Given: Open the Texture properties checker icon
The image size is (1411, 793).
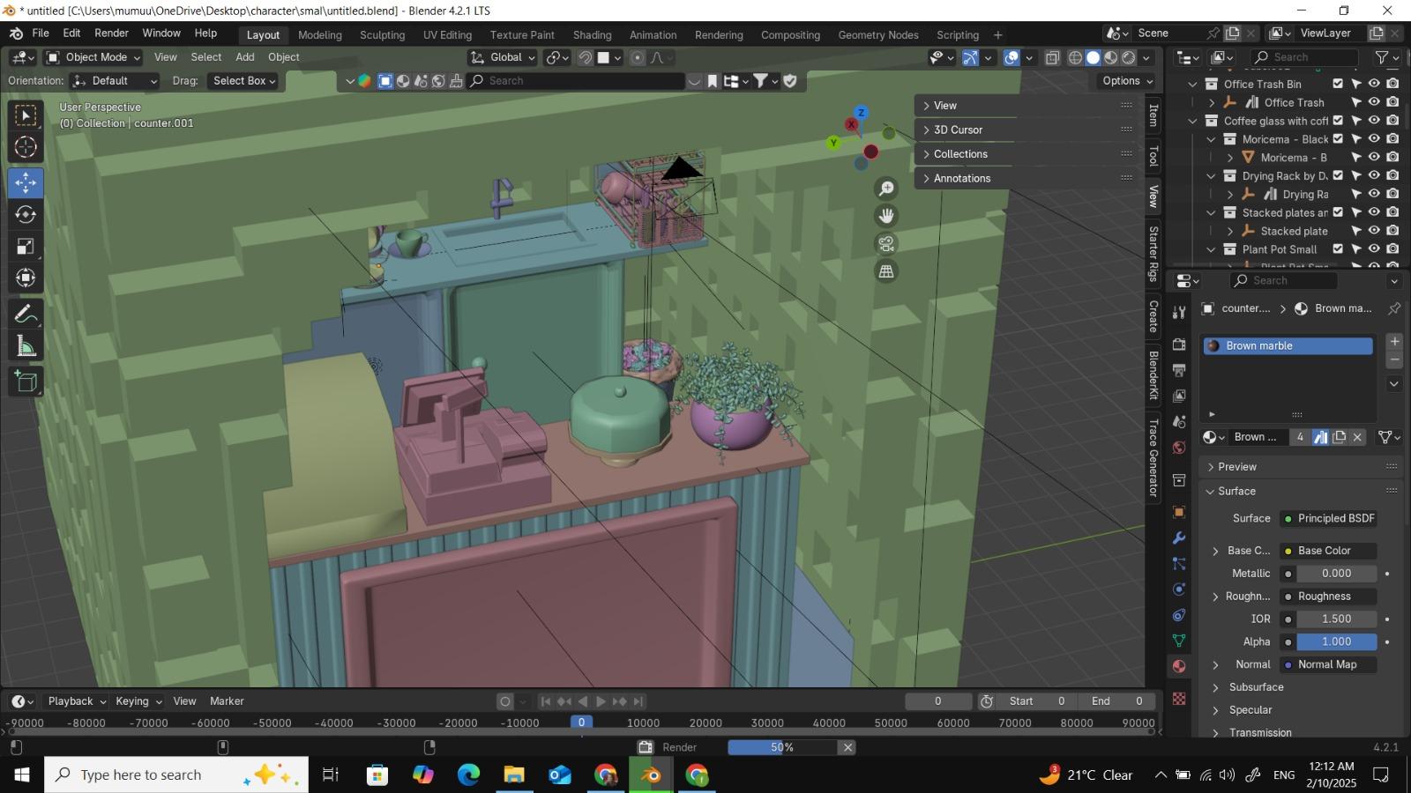Looking at the screenshot, I should pos(1179,699).
